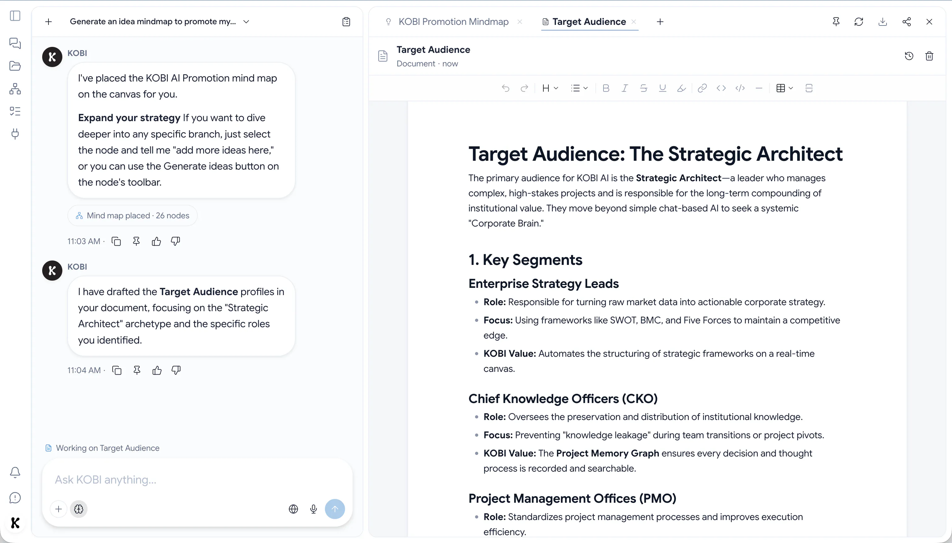
Task: Add attachment with plus button in input
Action: (59, 509)
